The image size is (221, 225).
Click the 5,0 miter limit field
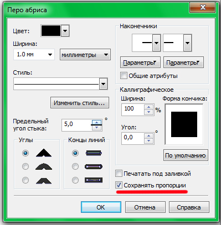(x=77, y=125)
